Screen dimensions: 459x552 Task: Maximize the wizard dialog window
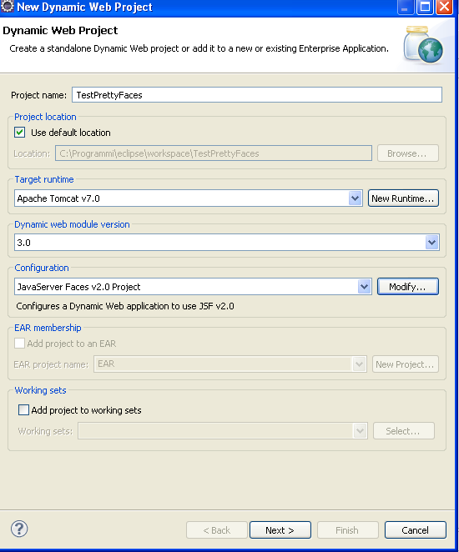coord(425,7)
